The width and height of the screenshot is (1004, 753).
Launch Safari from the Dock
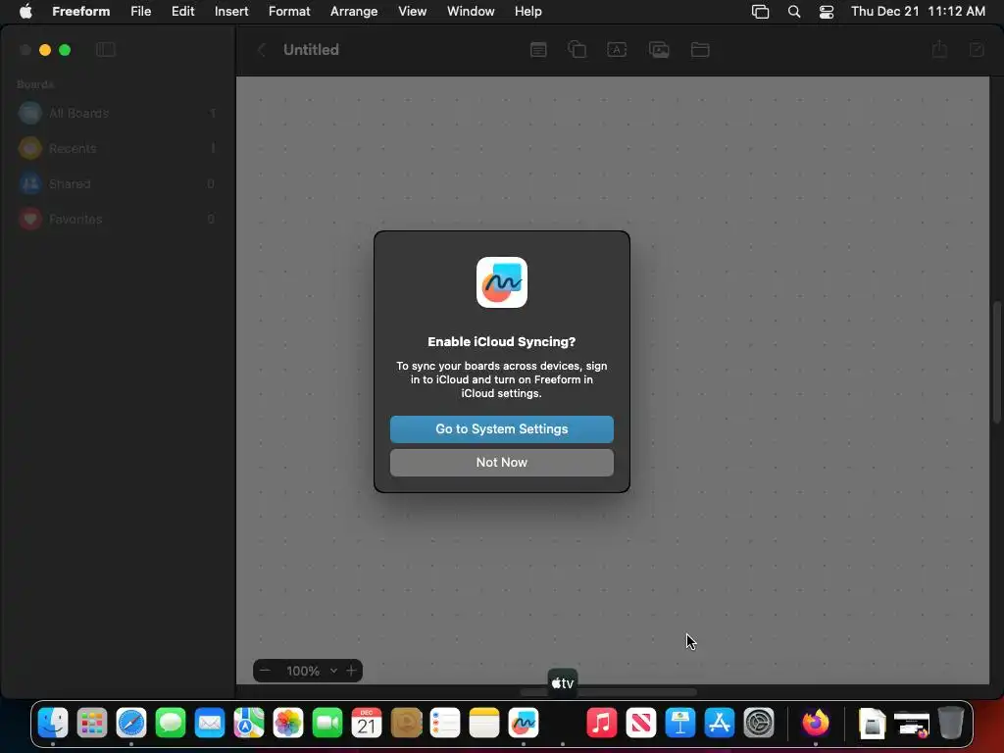point(131,724)
